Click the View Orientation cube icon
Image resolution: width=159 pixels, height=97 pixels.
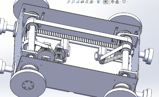coord(91,2)
